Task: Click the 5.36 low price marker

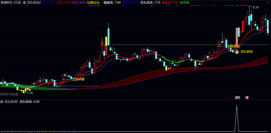Action: [30, 93]
